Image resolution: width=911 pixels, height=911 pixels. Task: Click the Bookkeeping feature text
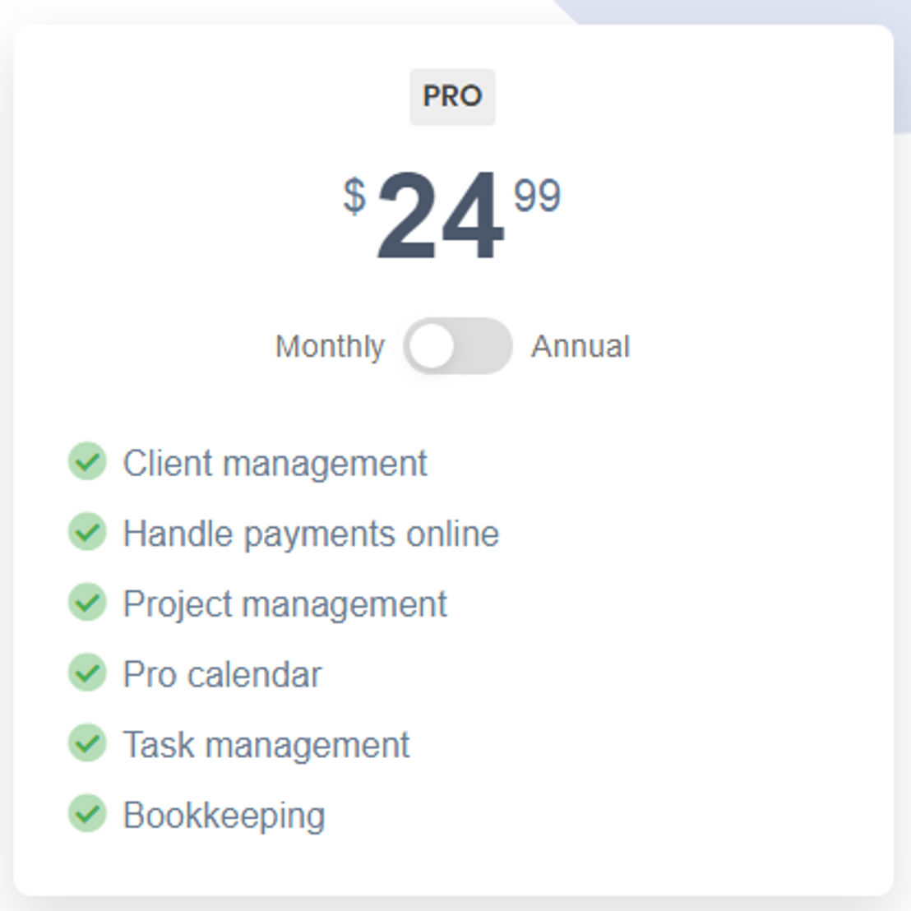click(224, 816)
